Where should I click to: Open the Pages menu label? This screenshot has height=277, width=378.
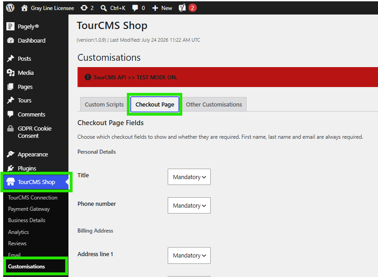pyautogui.click(x=25, y=87)
